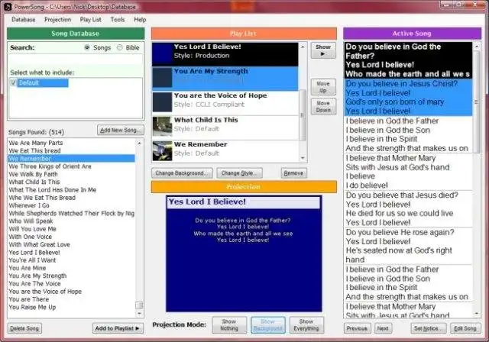The image size is (489, 342).
Task: Click the Delete Song button
Action: (24, 328)
